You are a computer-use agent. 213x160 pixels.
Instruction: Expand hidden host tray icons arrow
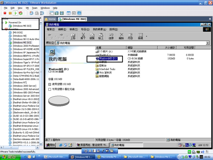pos(178,157)
